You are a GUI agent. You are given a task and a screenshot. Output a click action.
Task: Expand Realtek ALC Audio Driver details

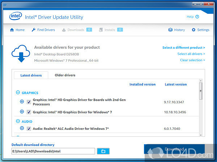22,128
